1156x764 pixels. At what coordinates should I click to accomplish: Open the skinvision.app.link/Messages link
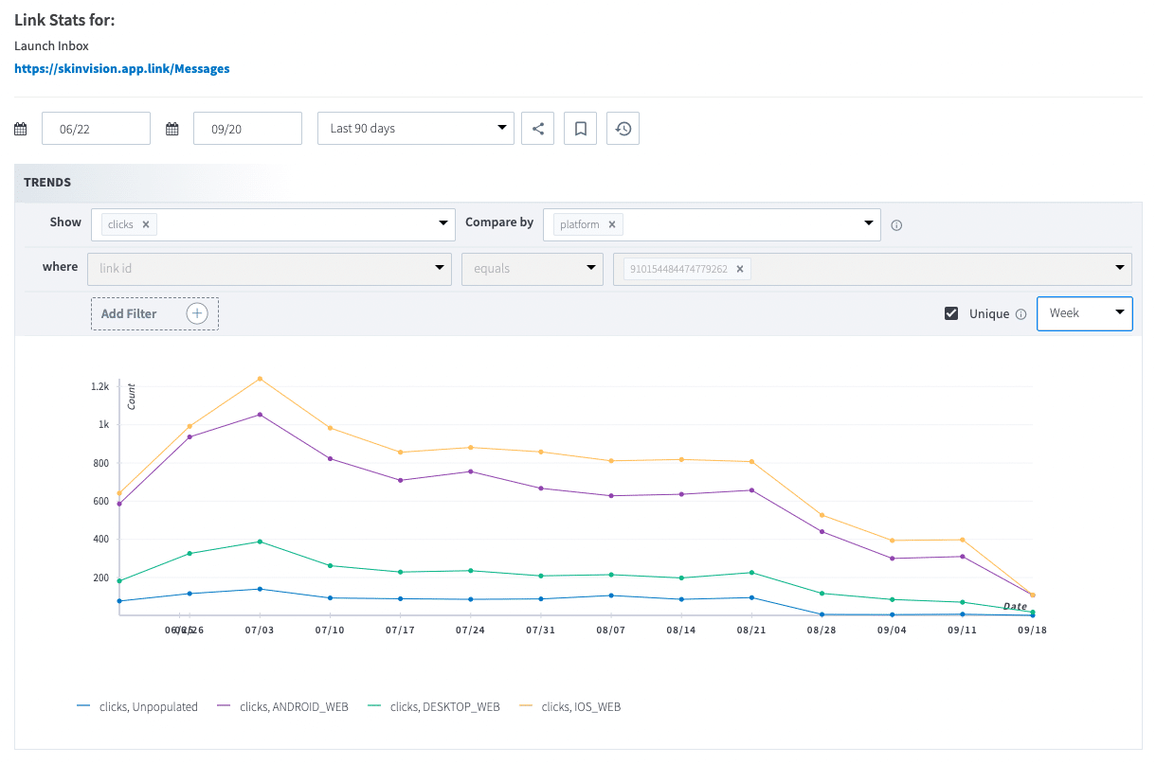point(122,68)
